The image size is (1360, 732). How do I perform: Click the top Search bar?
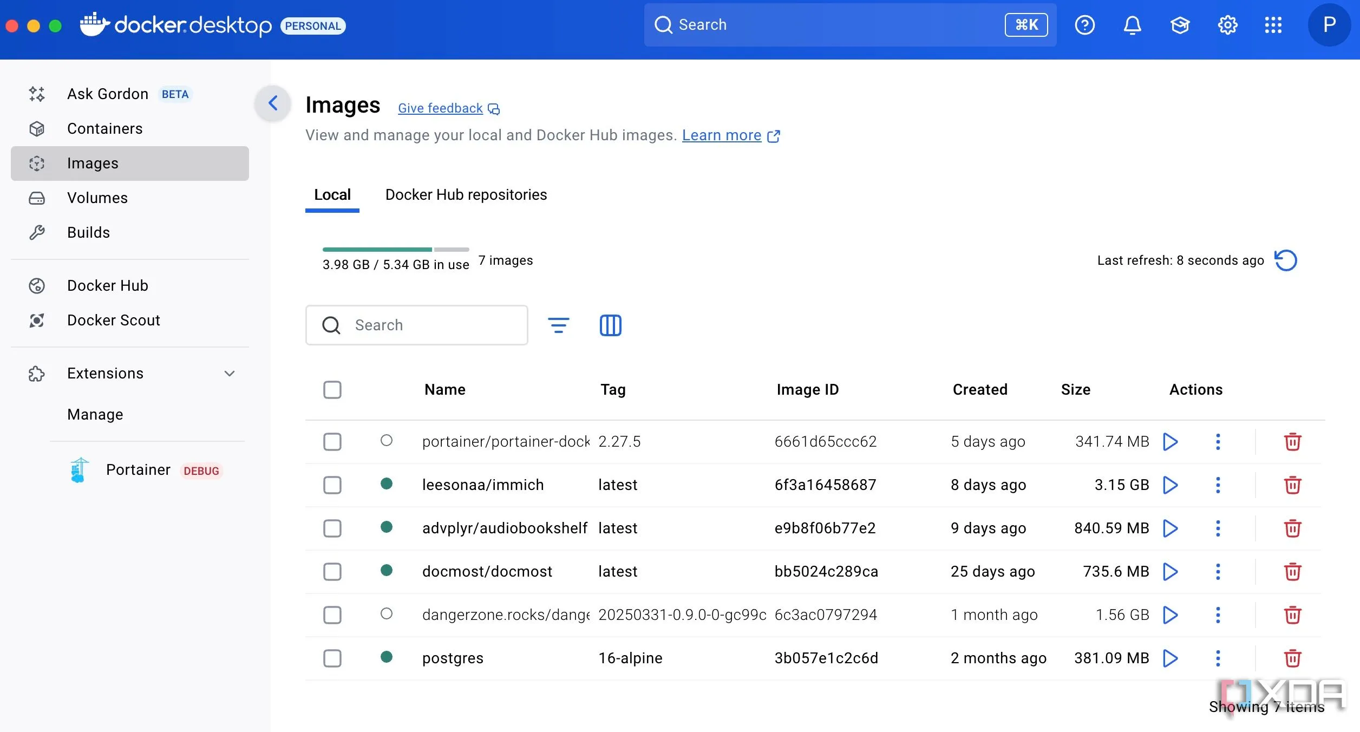[850, 25]
